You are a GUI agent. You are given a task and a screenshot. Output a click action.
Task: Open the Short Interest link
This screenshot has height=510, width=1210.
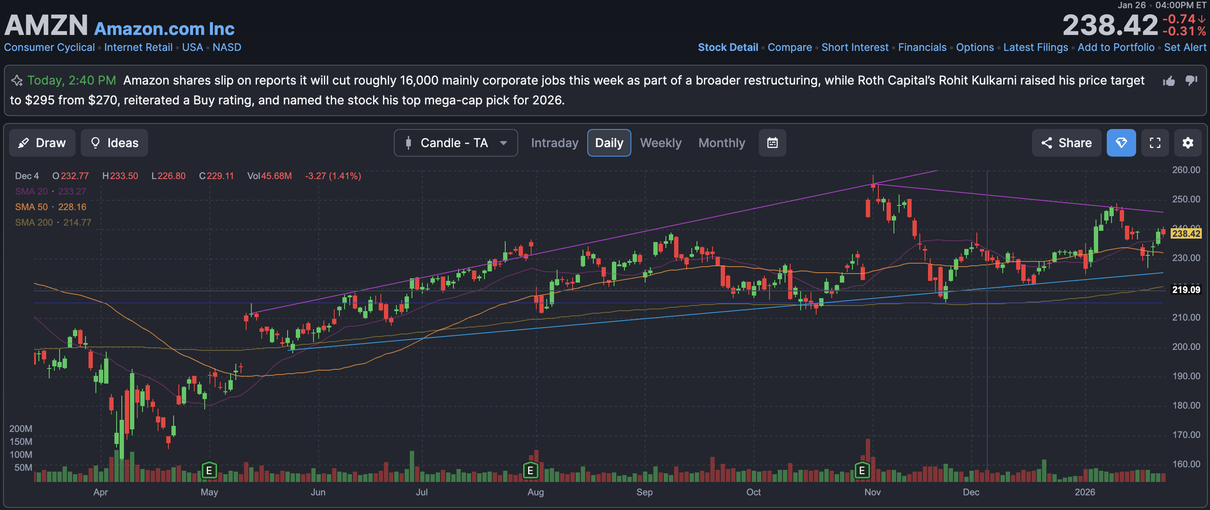coord(855,47)
